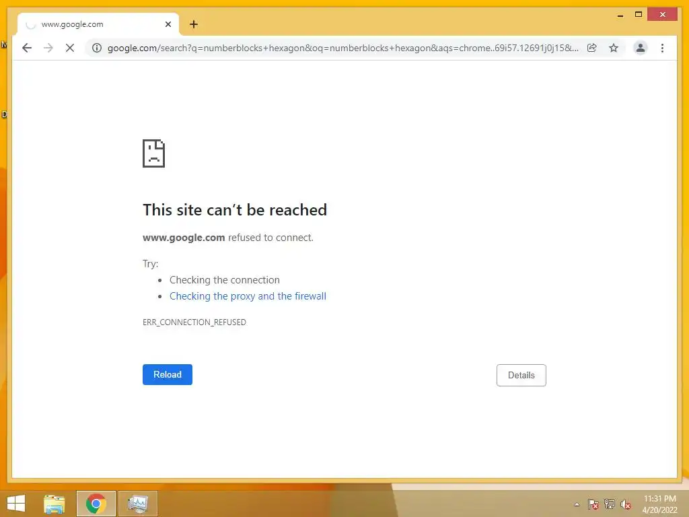Minimize the Chrome window
Image resolution: width=689 pixels, height=517 pixels.
(620, 15)
